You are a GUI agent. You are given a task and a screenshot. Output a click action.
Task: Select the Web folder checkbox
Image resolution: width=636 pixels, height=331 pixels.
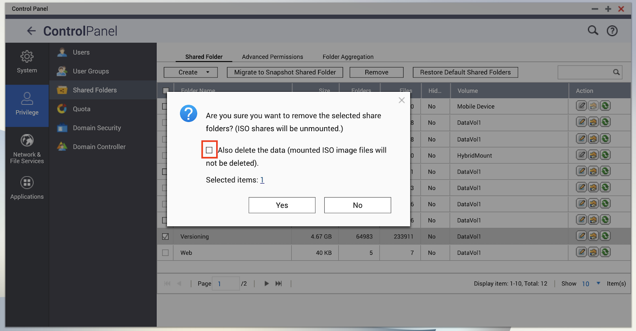click(165, 253)
